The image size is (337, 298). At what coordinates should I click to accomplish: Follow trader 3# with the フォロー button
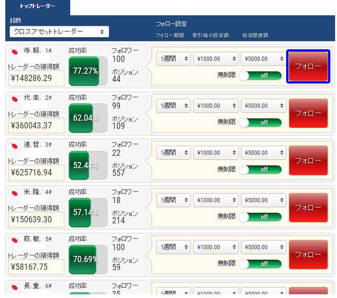[308, 160]
